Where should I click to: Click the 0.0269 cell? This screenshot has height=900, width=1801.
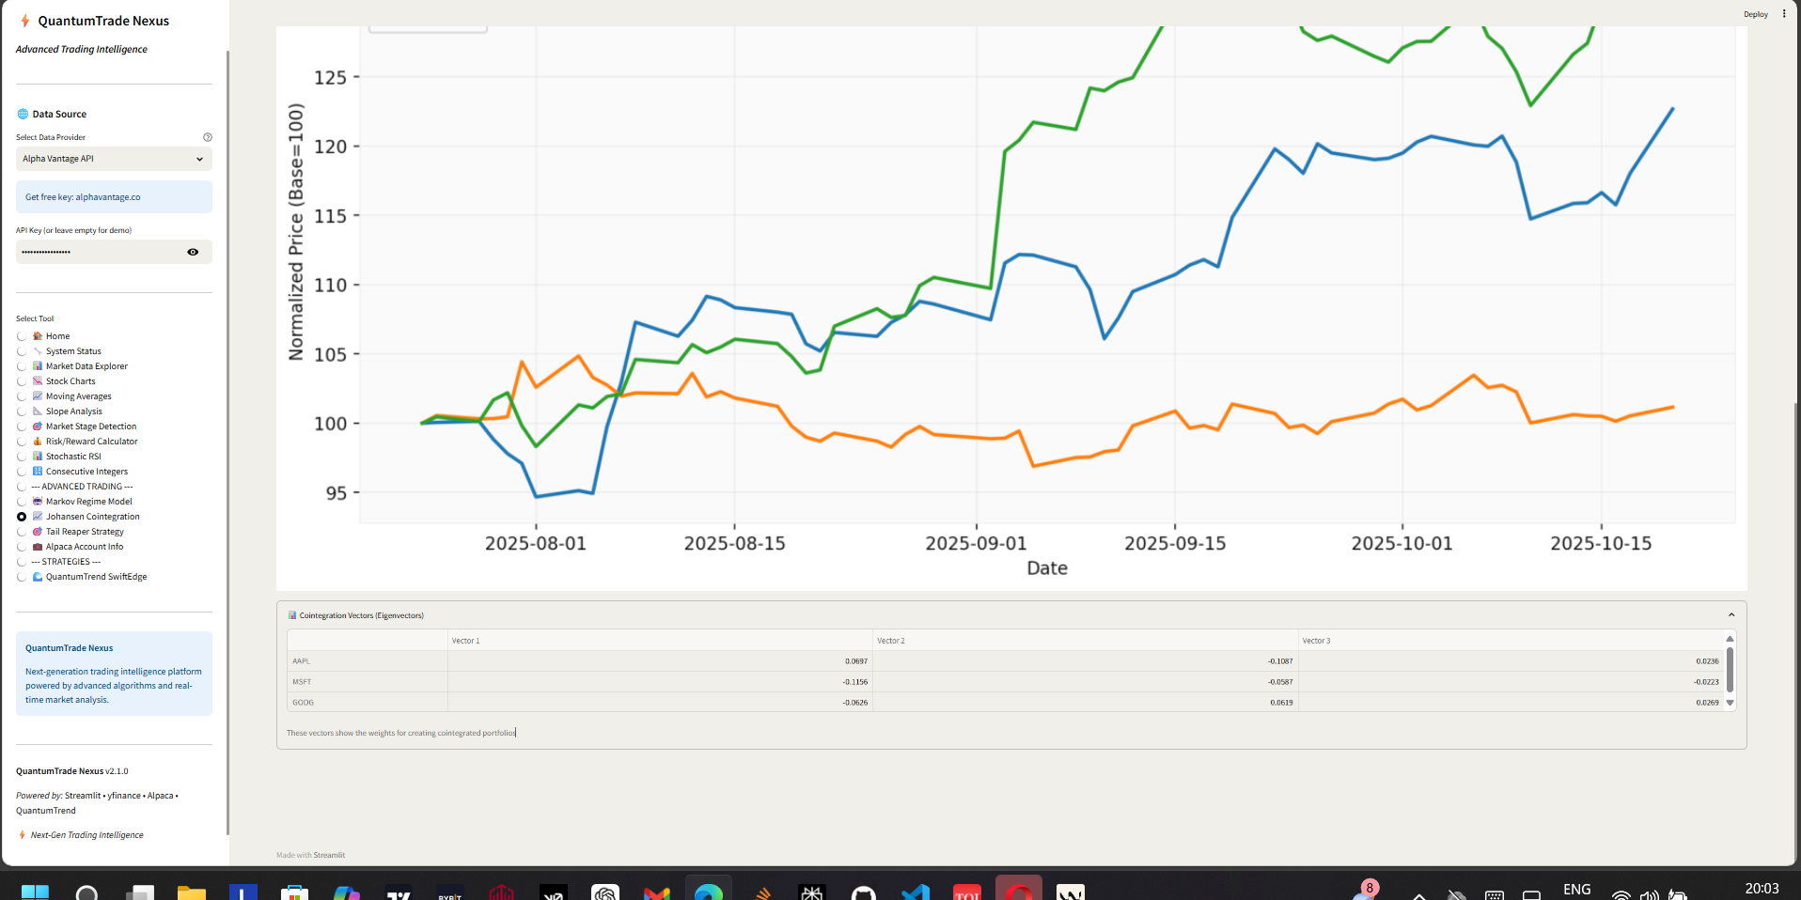1511,703
